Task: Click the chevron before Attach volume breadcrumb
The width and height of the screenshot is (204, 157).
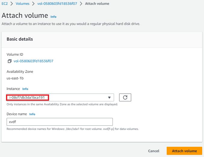Action: (x=81, y=4)
